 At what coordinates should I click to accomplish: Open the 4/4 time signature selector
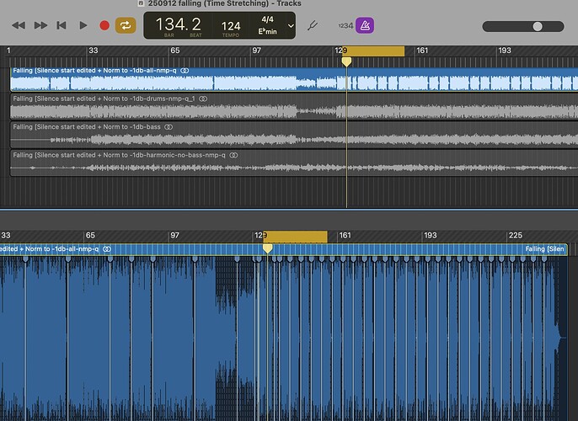coord(267,18)
